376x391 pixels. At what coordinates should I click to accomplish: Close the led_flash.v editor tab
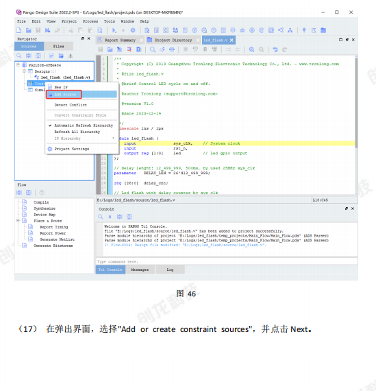(x=231, y=40)
